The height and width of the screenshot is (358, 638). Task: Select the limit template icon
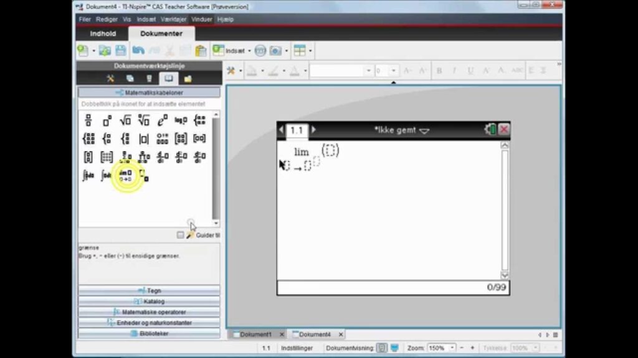pos(125,175)
